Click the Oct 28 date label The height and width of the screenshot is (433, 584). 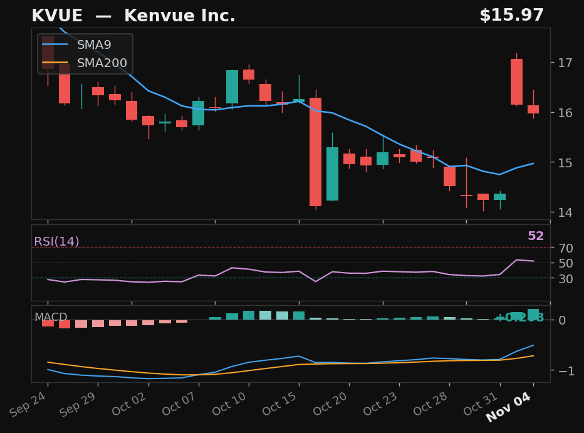point(430,404)
